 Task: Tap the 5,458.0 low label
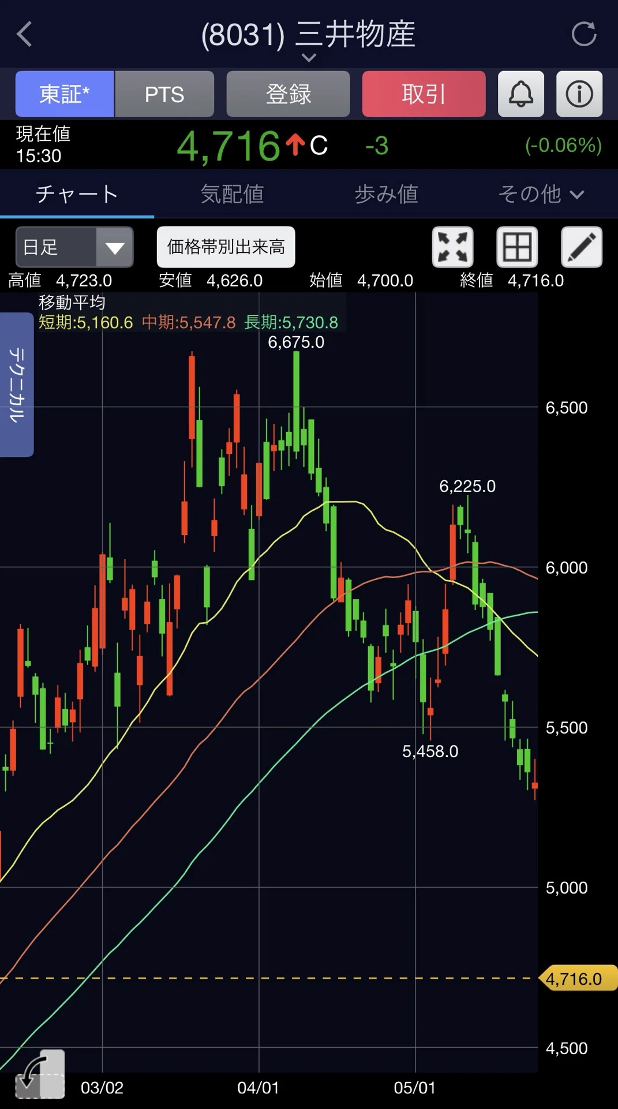(430, 751)
